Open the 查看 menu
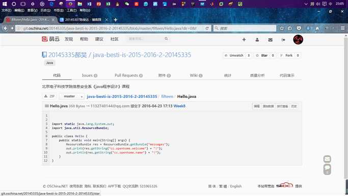Screen dimensions: 348x196 [x=32, y=10]
